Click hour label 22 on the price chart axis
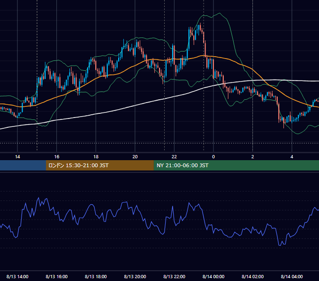Screen dimensions: 319x281 174,156
